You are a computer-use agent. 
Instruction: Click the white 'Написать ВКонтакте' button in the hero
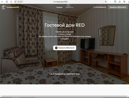click(x=65, y=48)
